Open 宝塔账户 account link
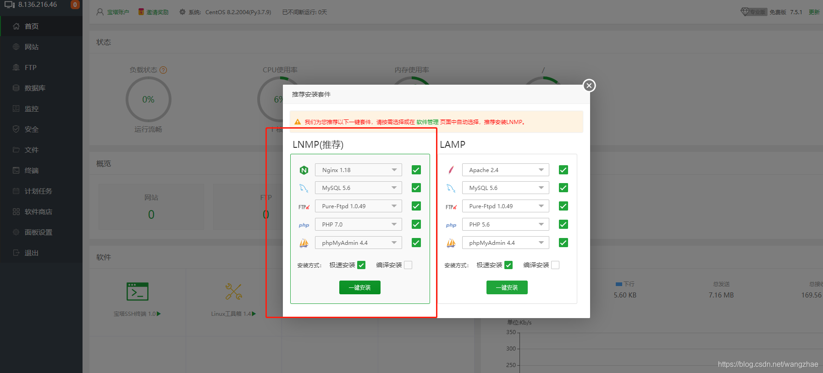This screenshot has height=373, width=823. point(118,12)
